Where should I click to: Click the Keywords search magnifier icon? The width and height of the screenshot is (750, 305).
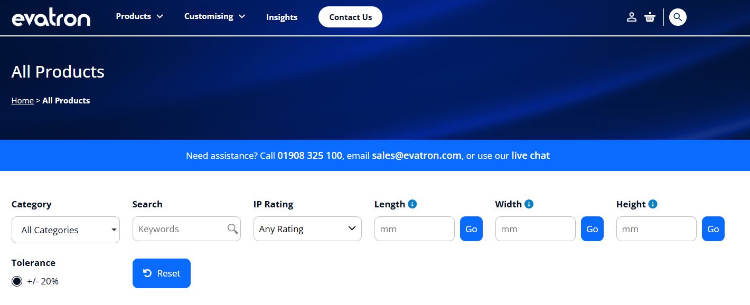(232, 229)
